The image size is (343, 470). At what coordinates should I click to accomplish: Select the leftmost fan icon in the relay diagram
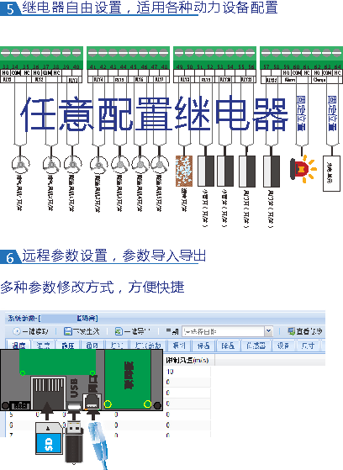pos(20,164)
